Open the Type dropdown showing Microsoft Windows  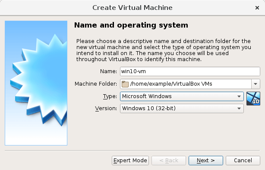coord(182,96)
